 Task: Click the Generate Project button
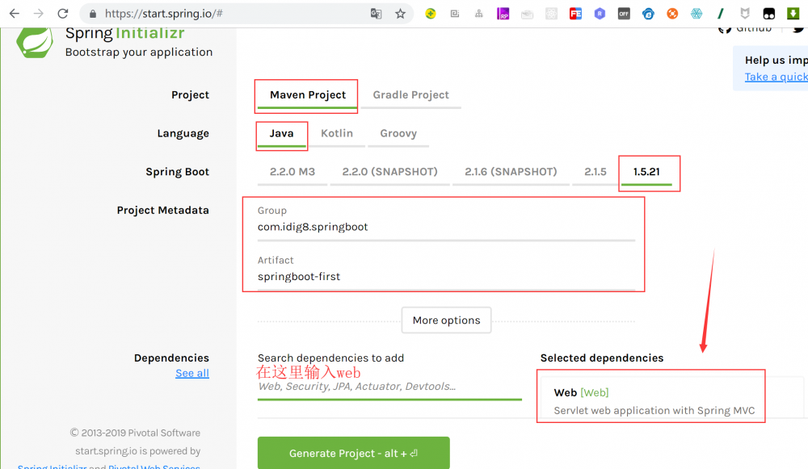[x=354, y=453]
